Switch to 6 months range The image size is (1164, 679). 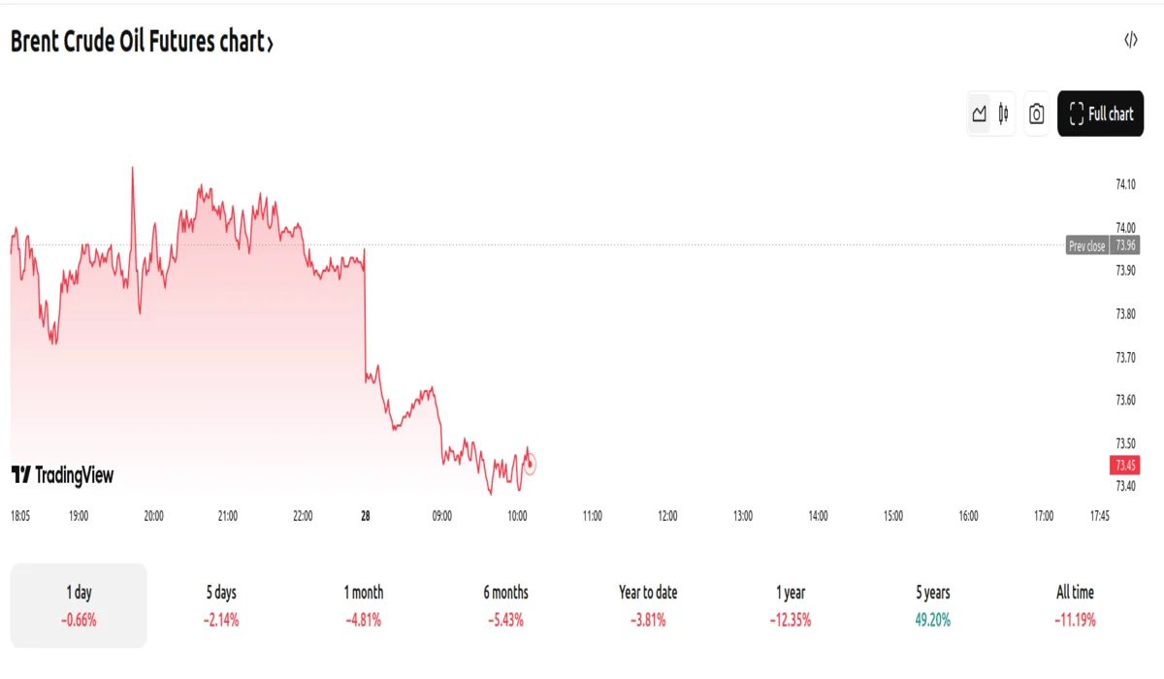[x=505, y=604]
